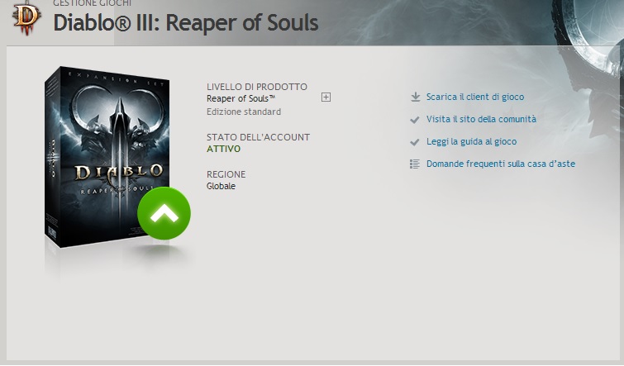
Task: Click the Edizione standard text
Action: click(x=244, y=112)
